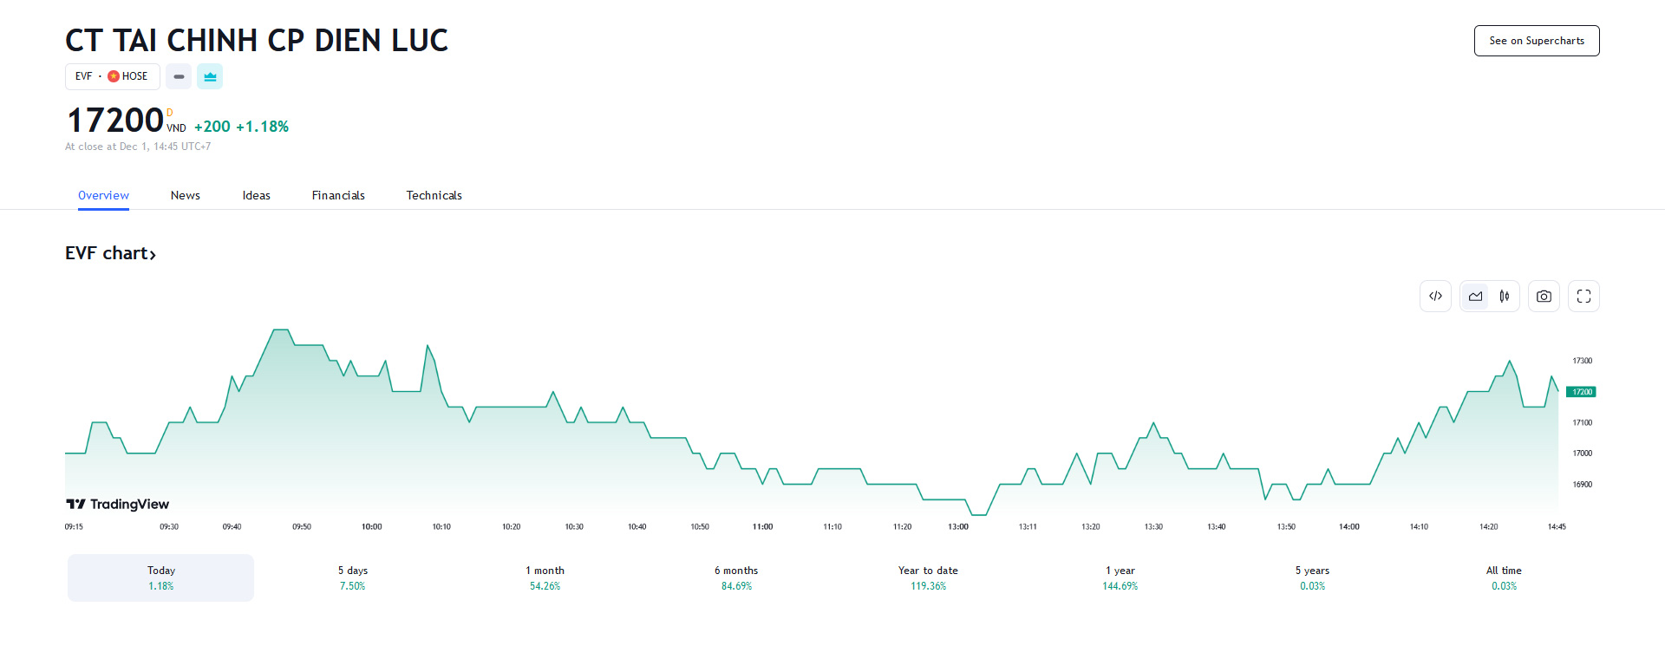Select the 1 month range
The height and width of the screenshot is (646, 1665).
point(545,577)
